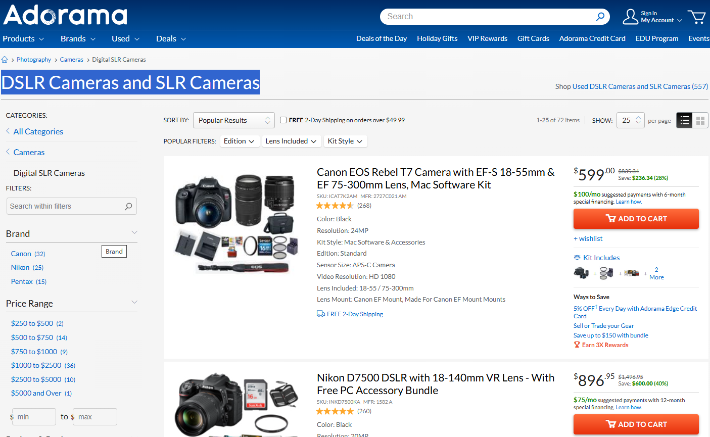This screenshot has height=437, width=710.
Task: Click the filter search magnifier icon
Action: pyautogui.click(x=128, y=206)
